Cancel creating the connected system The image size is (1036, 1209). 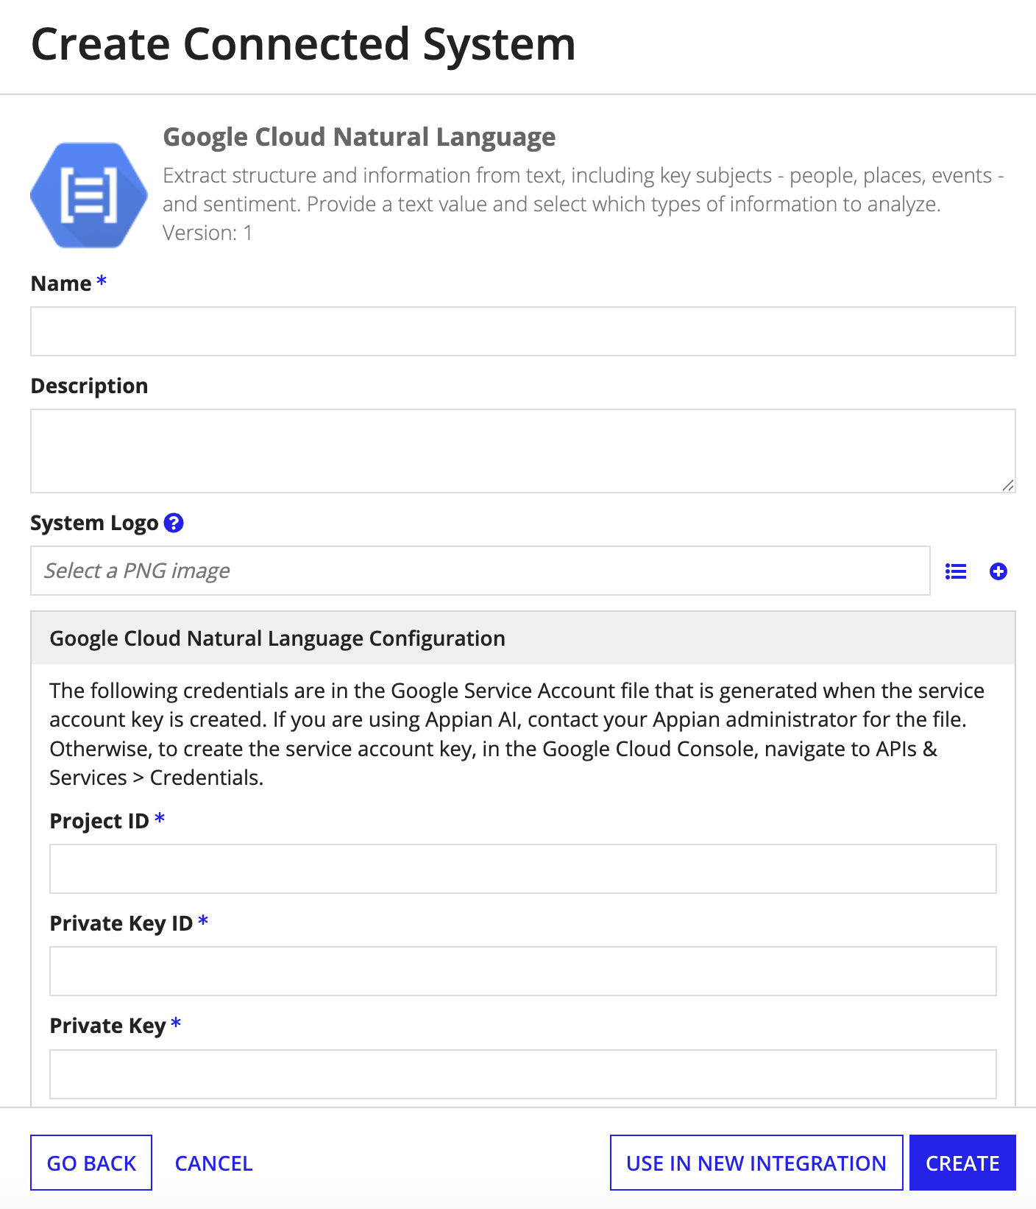click(x=214, y=1163)
